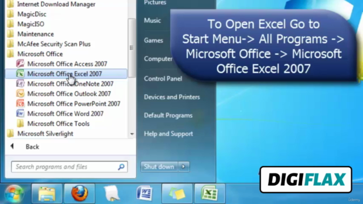Screen dimensions: 363x204
Task: Click the Internet Download Manager folder icon
Action: pos(10,4)
